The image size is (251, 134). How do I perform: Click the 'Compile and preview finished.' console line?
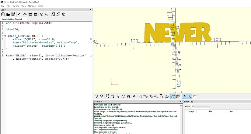tap(106, 107)
